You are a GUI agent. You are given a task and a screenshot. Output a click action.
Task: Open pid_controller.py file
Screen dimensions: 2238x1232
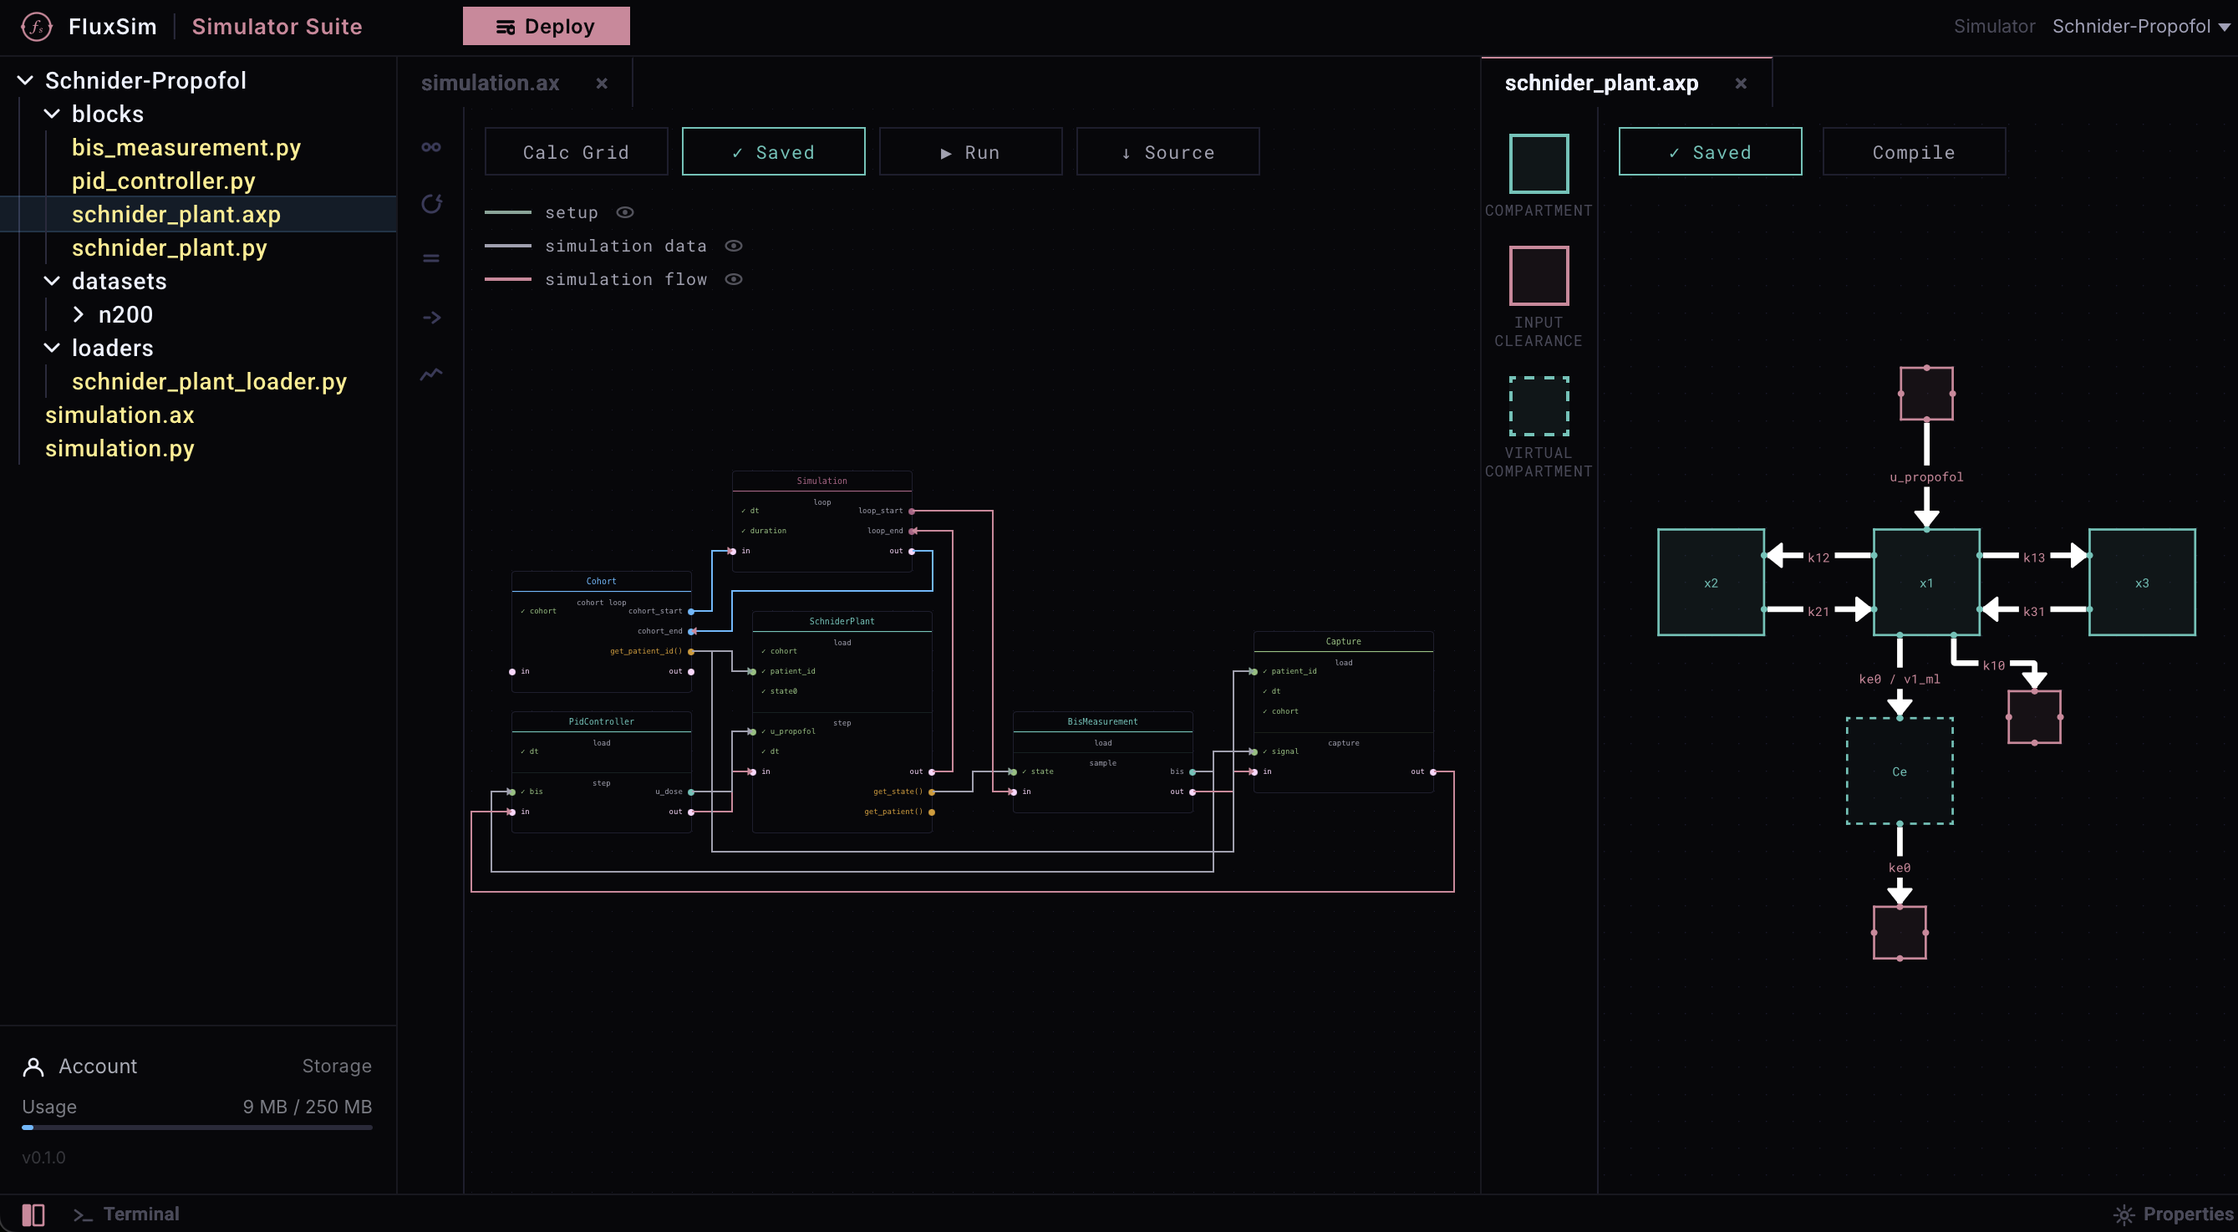click(163, 181)
